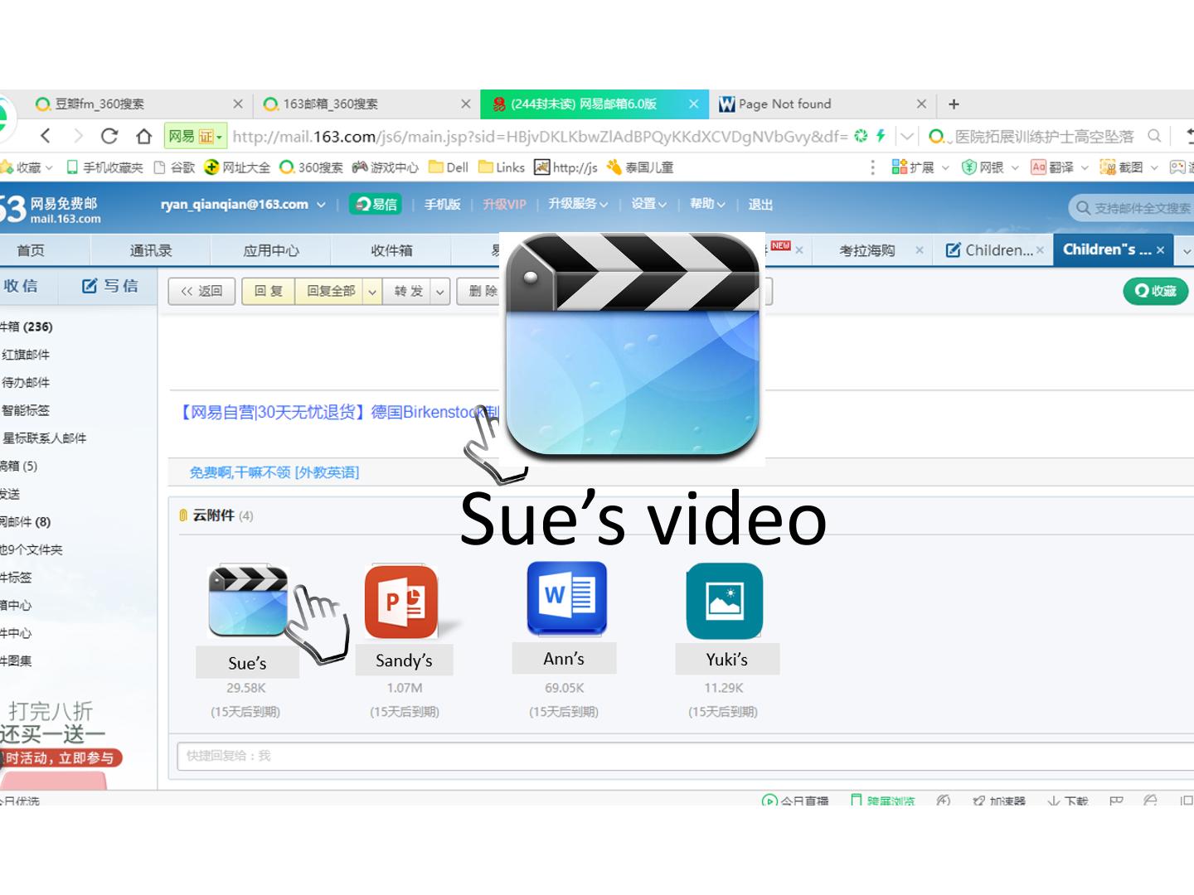Expand the 升级服务 dropdown menu

tap(604, 205)
